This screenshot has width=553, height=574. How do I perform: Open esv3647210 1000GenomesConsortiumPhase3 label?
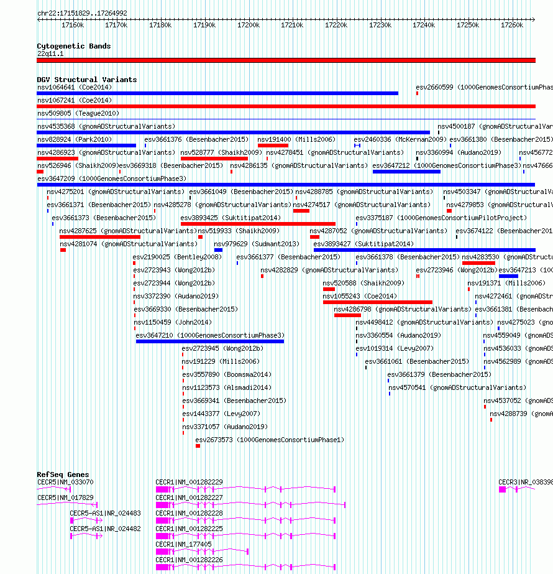coord(210,336)
